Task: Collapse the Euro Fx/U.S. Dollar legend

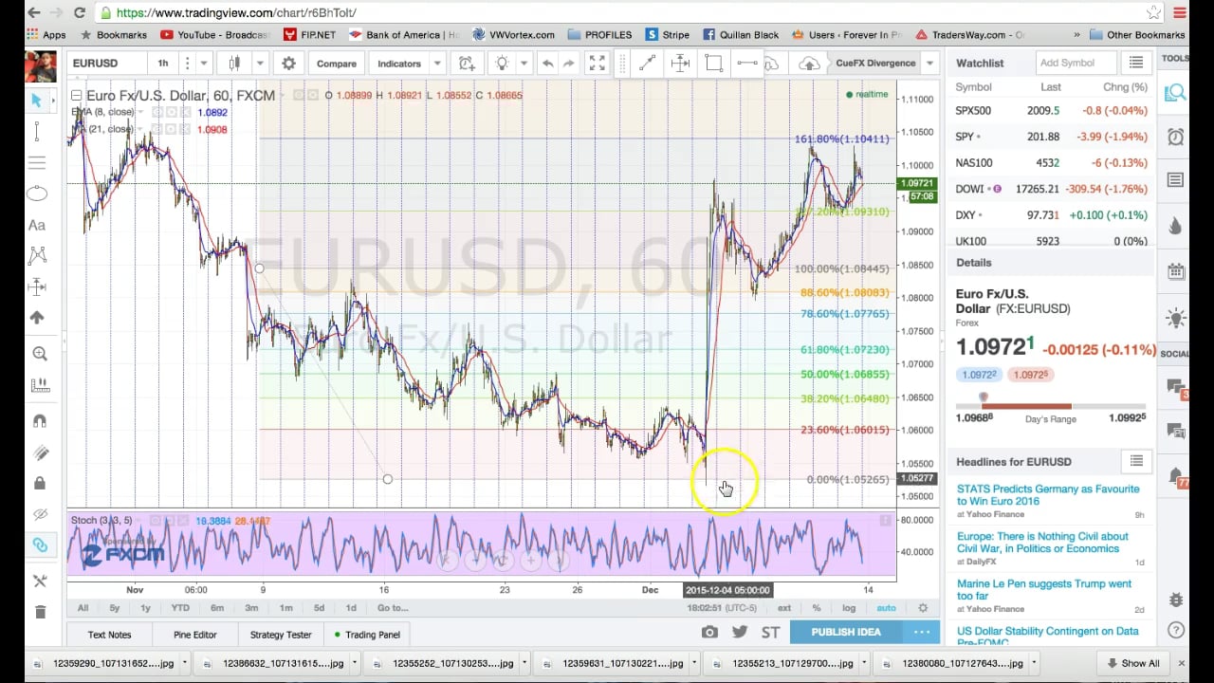Action: point(76,96)
